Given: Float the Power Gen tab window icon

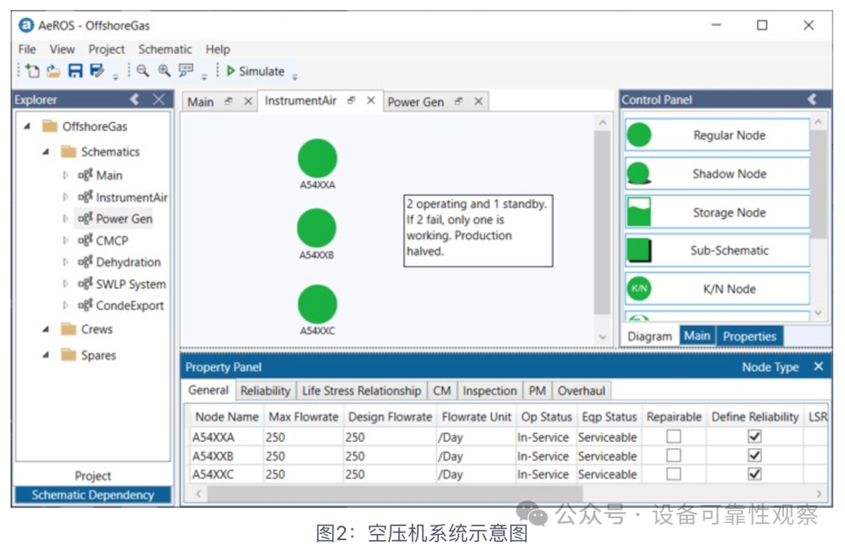Looking at the screenshot, I should coord(458,101).
